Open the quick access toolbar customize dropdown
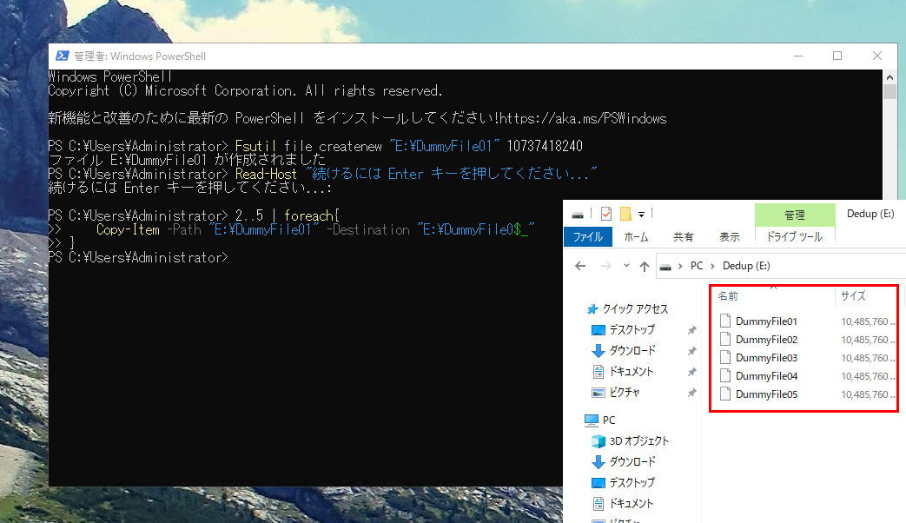906x523 pixels. pos(641,215)
